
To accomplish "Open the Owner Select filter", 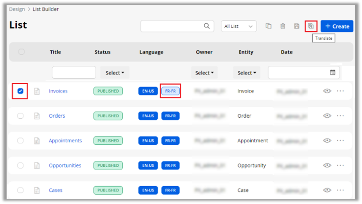I will pos(204,73).
